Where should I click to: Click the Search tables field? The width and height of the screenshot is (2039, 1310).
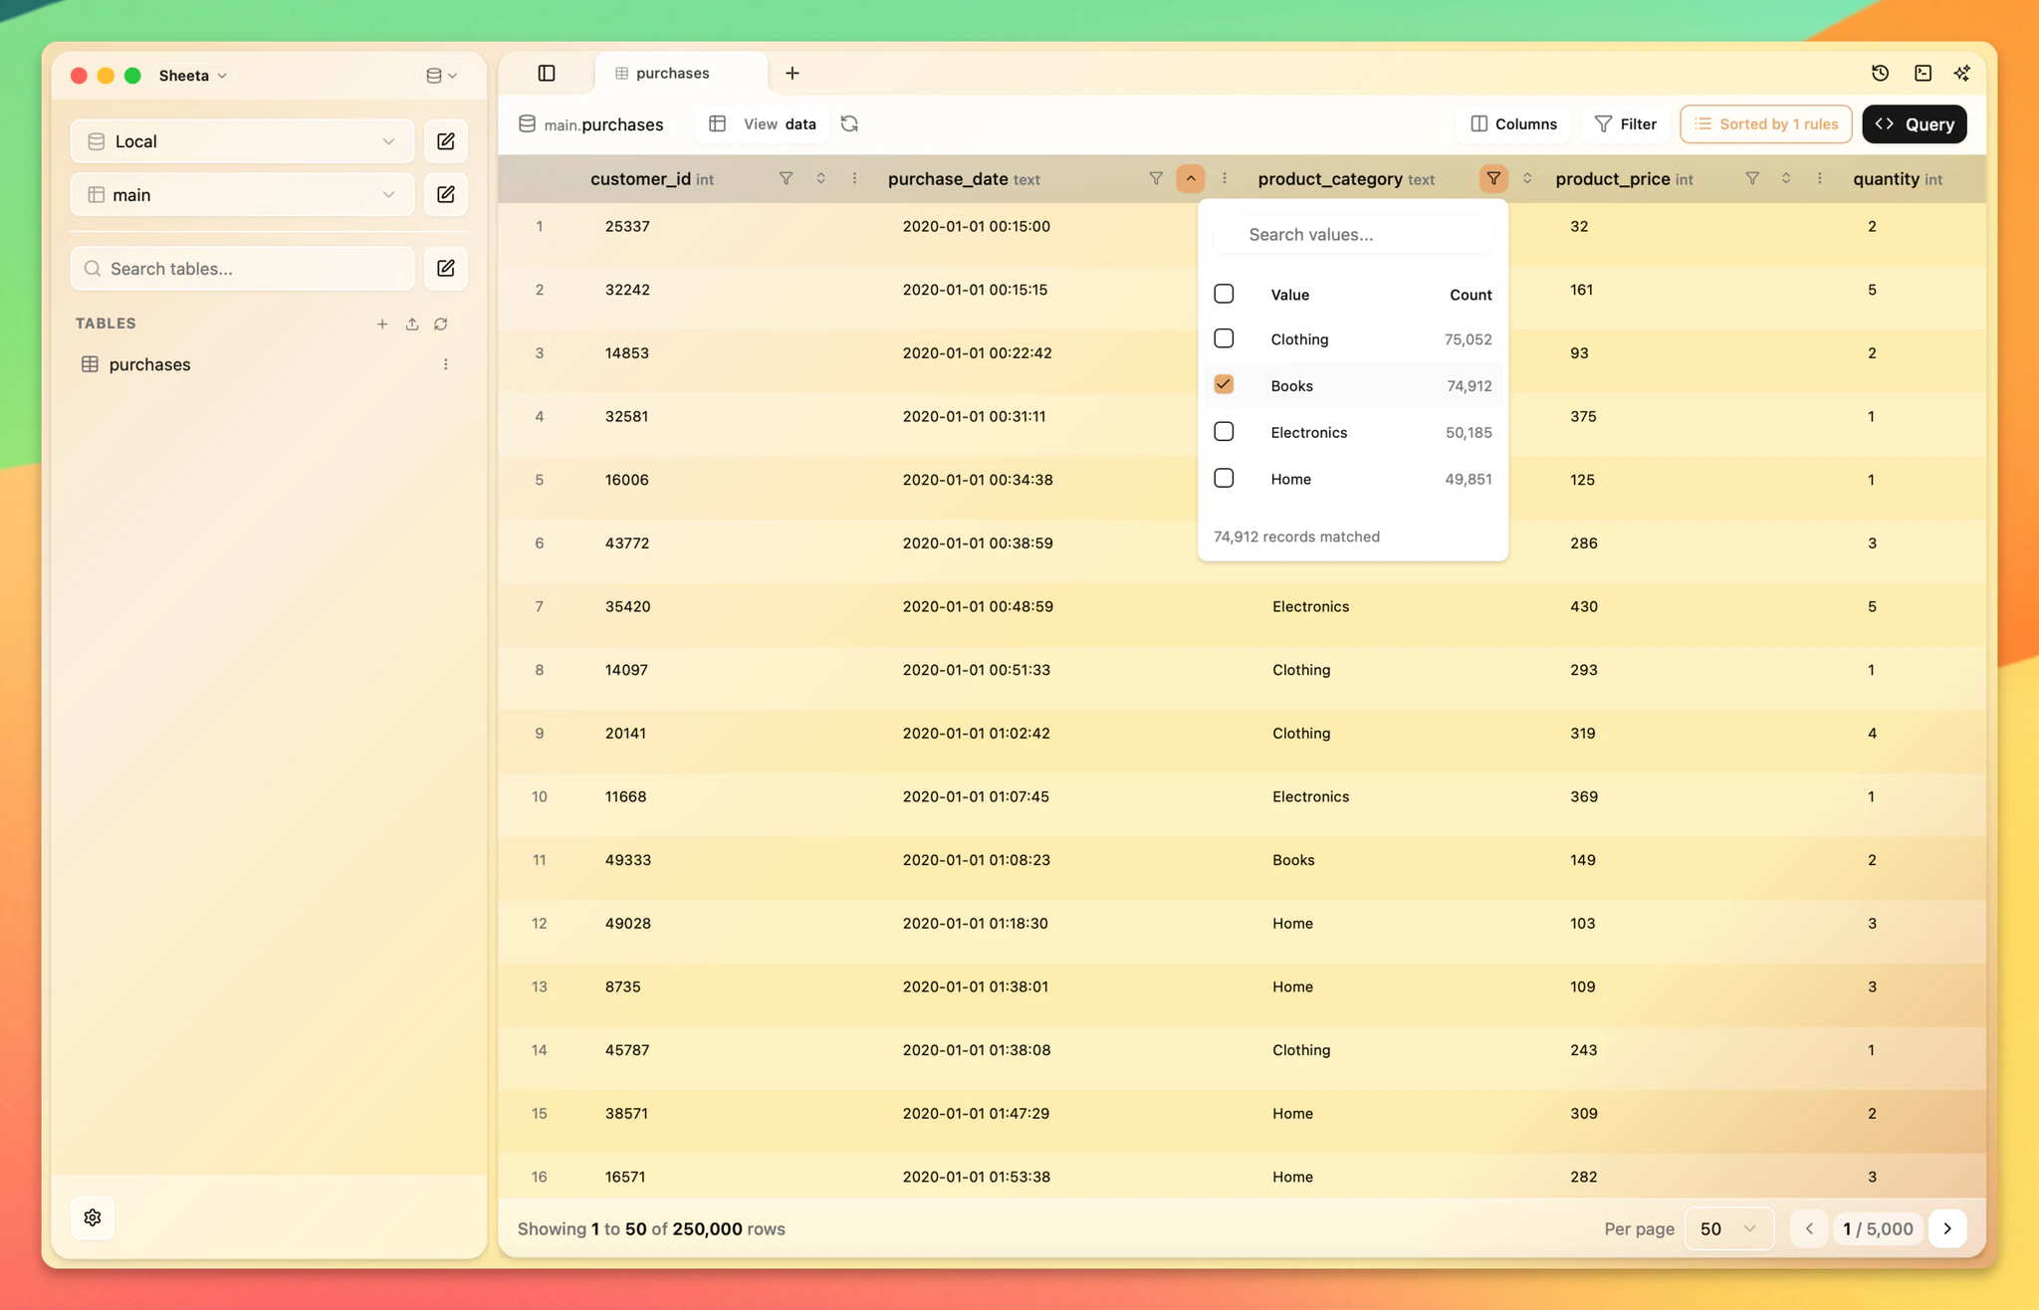242,269
